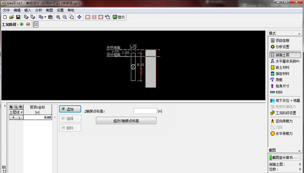304x173 pixels.
Task: Collapse the 截图 panel
Action: click(x=299, y=150)
